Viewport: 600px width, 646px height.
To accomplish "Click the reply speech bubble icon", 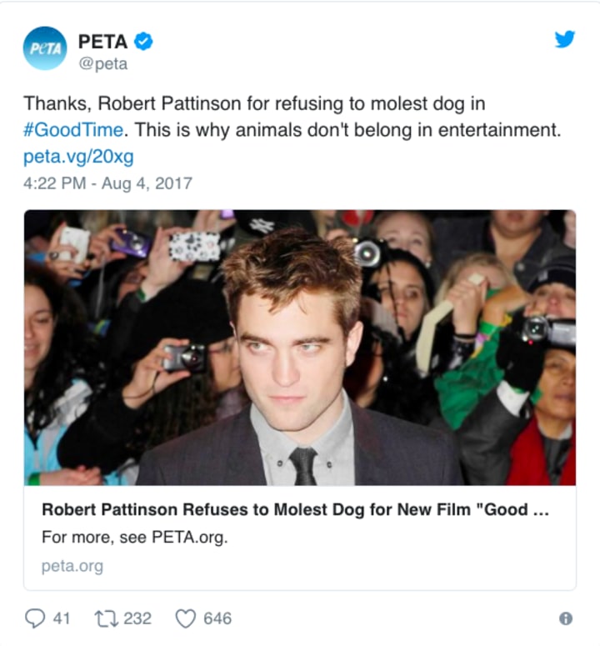I will click(34, 618).
